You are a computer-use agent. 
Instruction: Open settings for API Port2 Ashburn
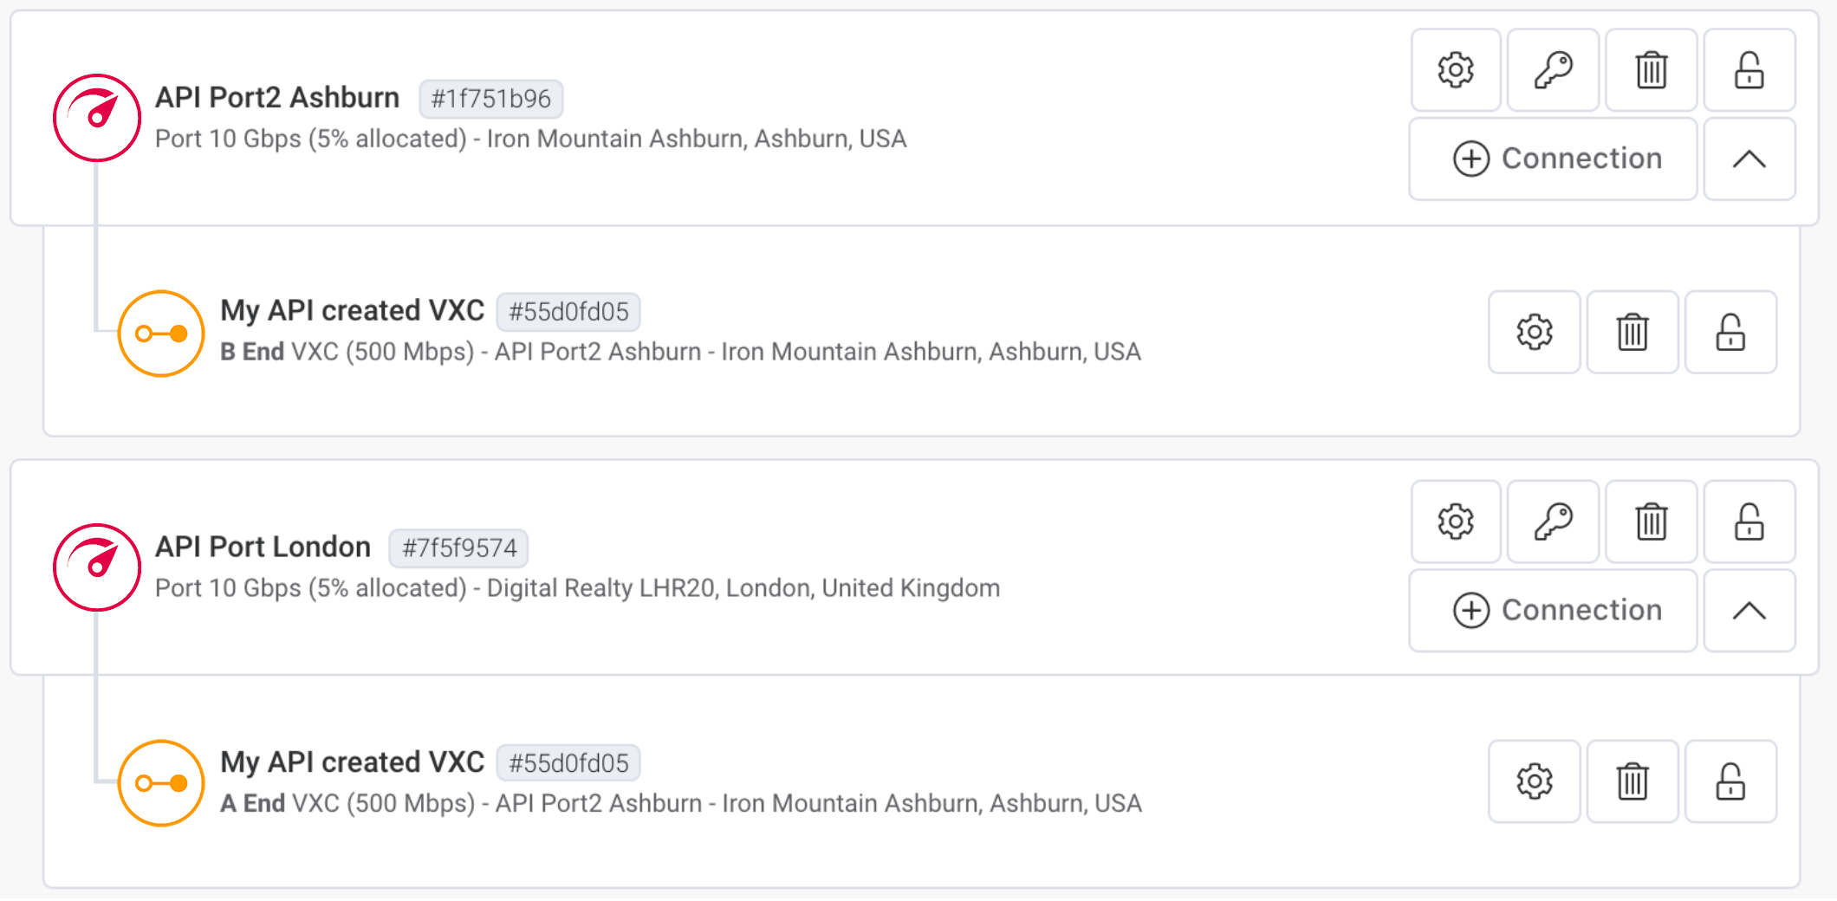pos(1456,70)
